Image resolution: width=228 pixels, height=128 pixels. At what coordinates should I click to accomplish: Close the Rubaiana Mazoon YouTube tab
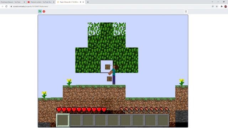coord(24,2)
